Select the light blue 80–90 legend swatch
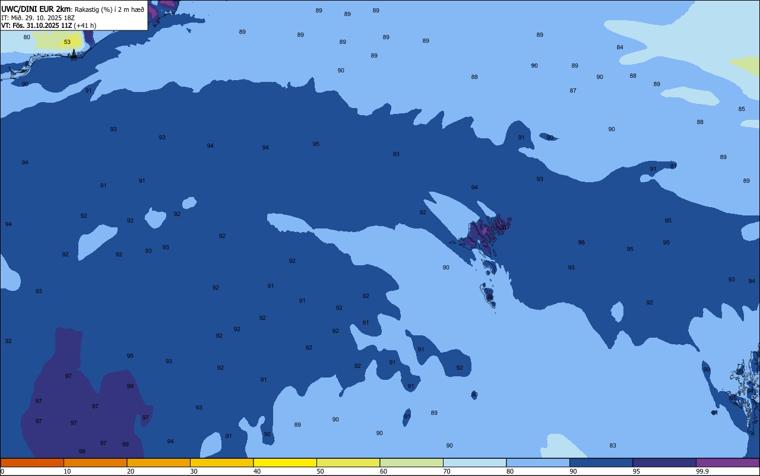The height and width of the screenshot is (476, 760). (538, 462)
